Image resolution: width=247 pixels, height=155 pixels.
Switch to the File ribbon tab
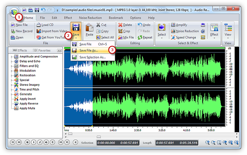click(43, 18)
